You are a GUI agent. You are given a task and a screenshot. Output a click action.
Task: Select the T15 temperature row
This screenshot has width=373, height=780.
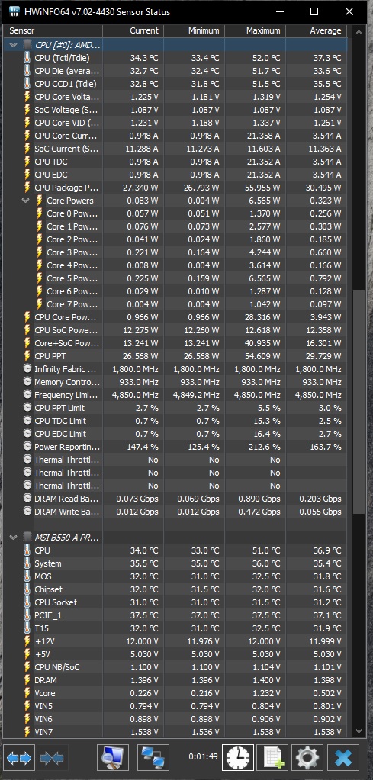point(175,628)
